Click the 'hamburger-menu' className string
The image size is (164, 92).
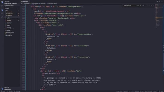(x=74, y=7)
